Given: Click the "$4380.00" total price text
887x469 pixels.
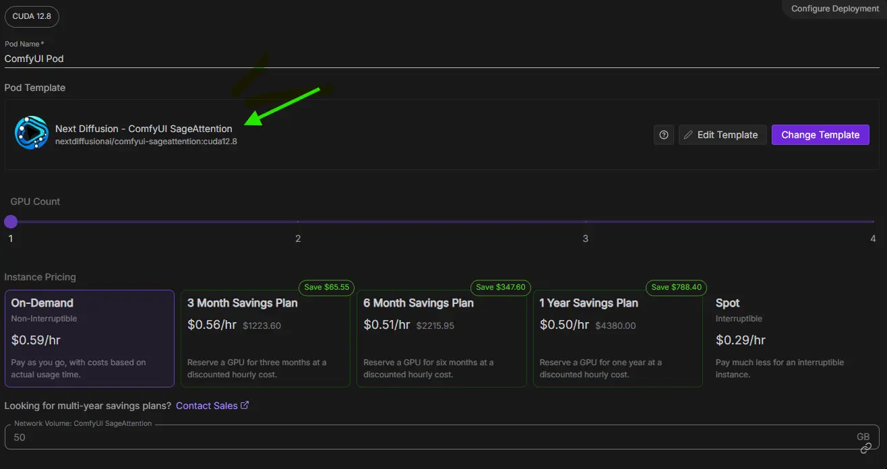Looking at the screenshot, I should coord(615,325).
